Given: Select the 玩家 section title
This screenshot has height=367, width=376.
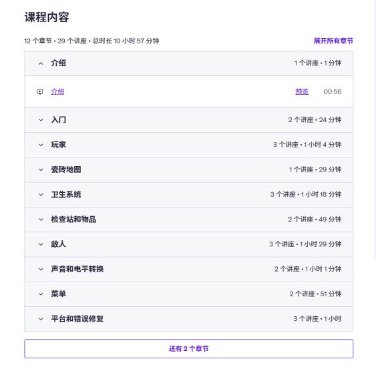Looking at the screenshot, I should pos(59,145).
